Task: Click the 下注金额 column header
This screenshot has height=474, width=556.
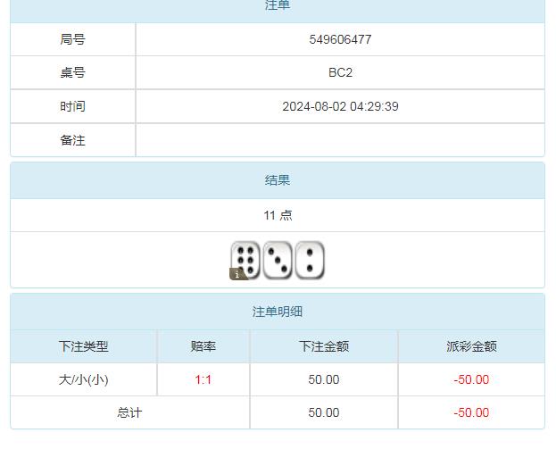Action: pos(324,346)
